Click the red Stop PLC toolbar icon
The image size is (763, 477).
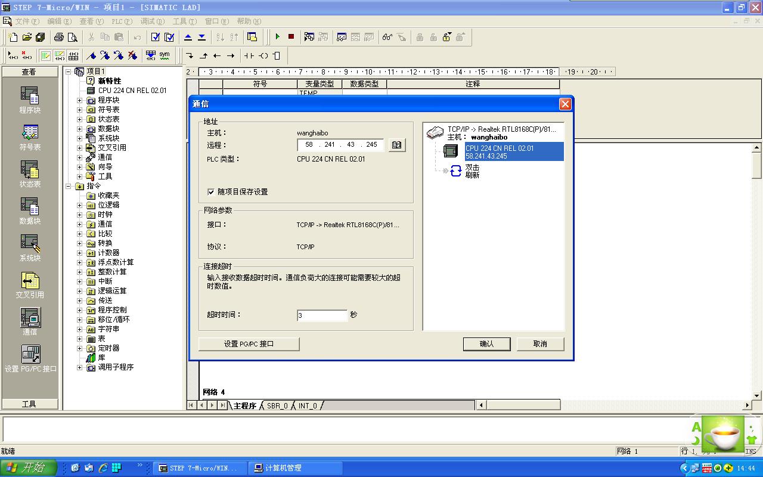(x=291, y=37)
